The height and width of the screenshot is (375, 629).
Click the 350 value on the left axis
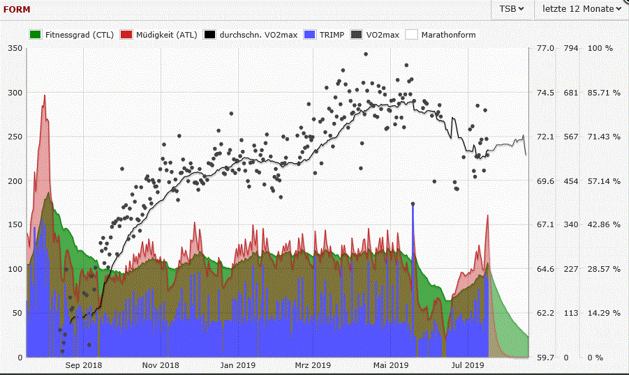point(15,48)
